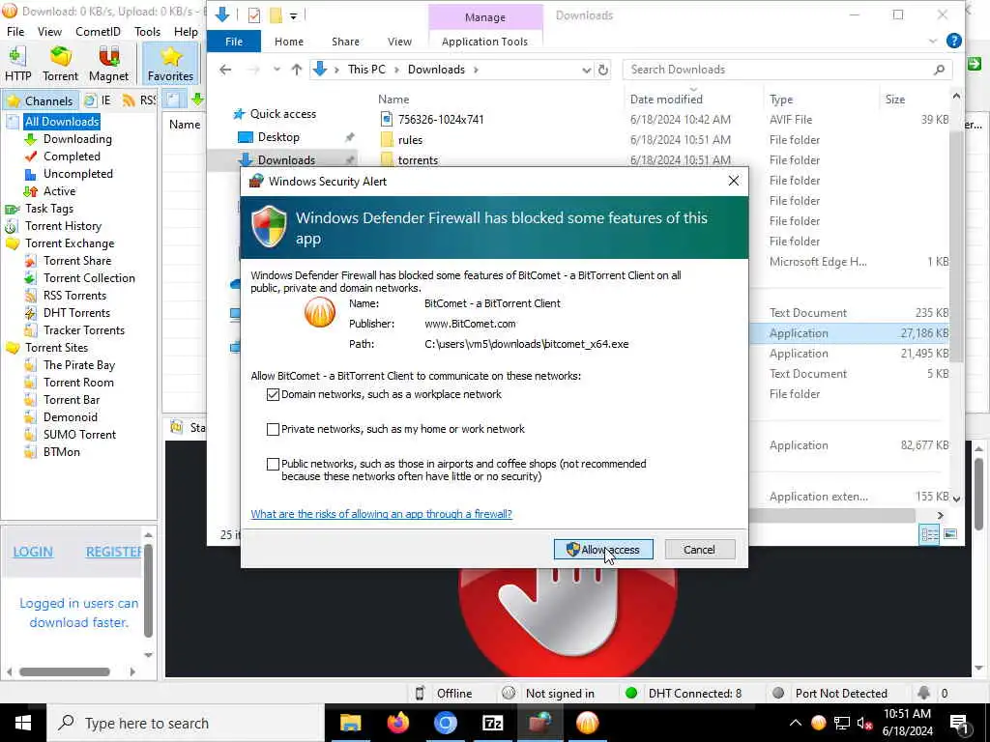The image size is (990, 742).
Task: Open the notification center icon
Action: coord(960,723)
